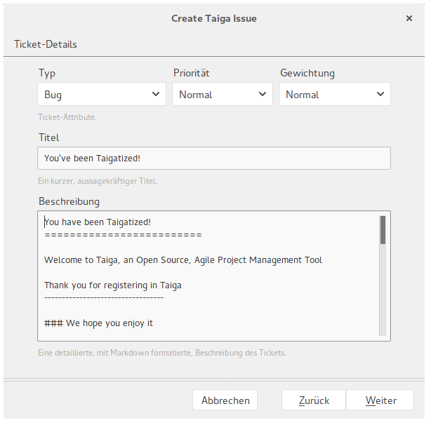Image resolution: width=431 pixels, height=425 pixels.
Task: Open the Gewichtung dropdown set to Normal
Action: tap(335, 94)
